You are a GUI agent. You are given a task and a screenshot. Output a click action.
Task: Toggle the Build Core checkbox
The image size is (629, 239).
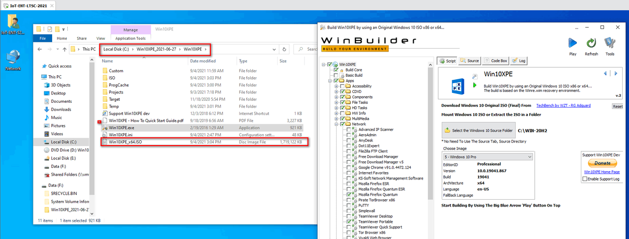click(336, 70)
